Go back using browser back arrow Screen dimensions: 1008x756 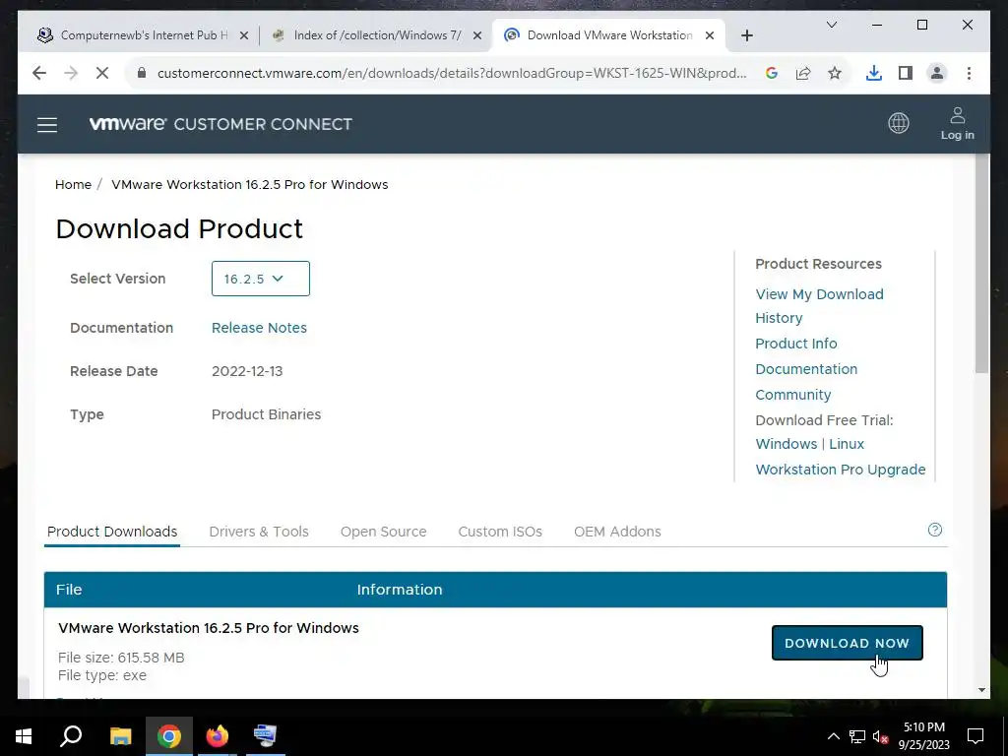click(x=39, y=73)
